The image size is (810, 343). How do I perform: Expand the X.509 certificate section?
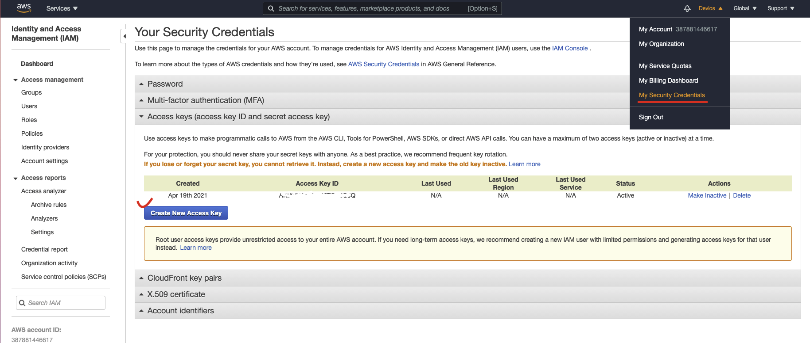(x=468, y=294)
